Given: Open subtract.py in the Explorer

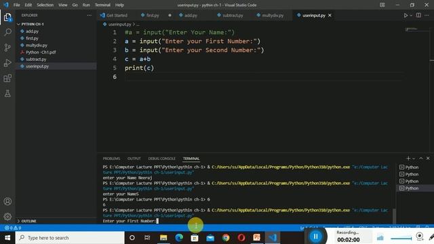Looking at the screenshot, I should [36, 59].
